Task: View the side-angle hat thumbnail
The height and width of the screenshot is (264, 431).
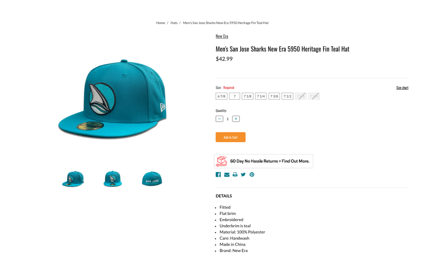Action: click(x=73, y=179)
